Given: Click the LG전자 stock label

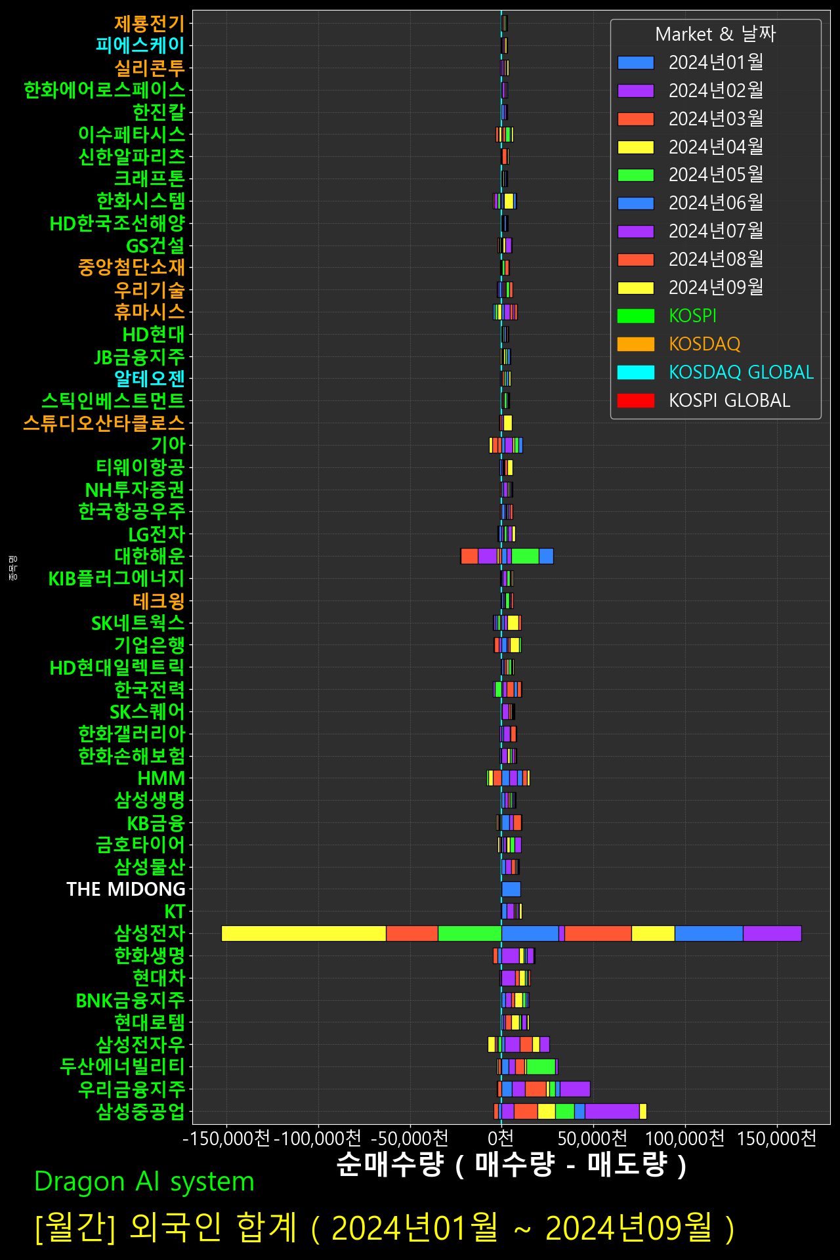Looking at the screenshot, I should tap(157, 534).
